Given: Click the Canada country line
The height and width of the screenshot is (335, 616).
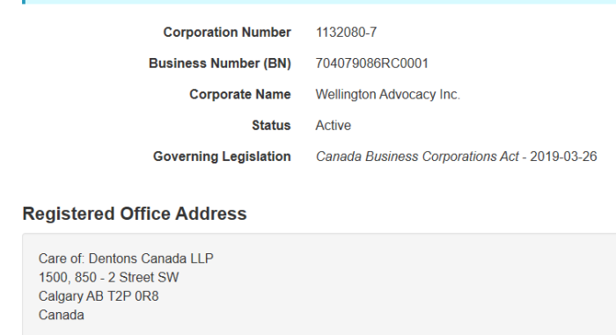Looking at the screenshot, I should click(62, 315).
